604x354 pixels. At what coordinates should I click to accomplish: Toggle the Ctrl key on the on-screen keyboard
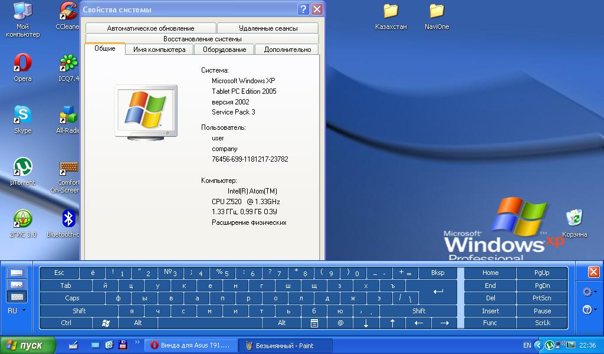click(x=66, y=323)
